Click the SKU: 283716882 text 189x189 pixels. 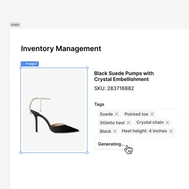coord(114,89)
